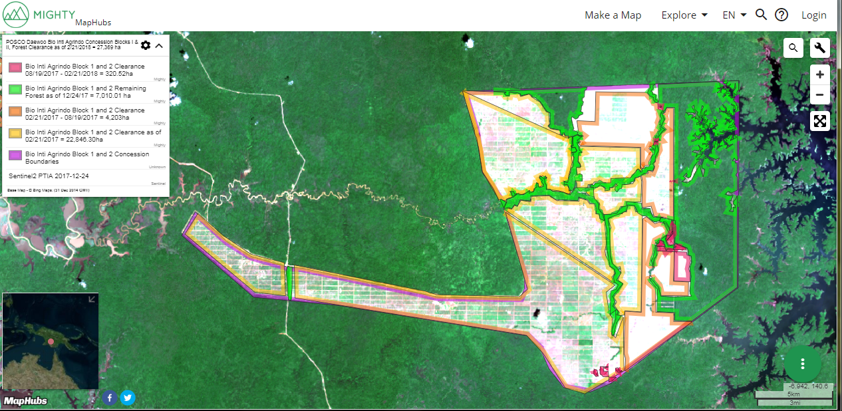The height and width of the screenshot is (411, 842).
Task: Open the Explore dropdown menu
Action: (x=684, y=15)
